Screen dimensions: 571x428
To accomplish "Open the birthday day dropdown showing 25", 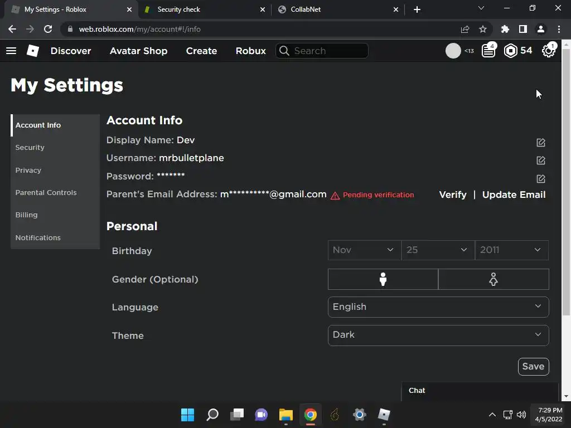I will point(438,250).
